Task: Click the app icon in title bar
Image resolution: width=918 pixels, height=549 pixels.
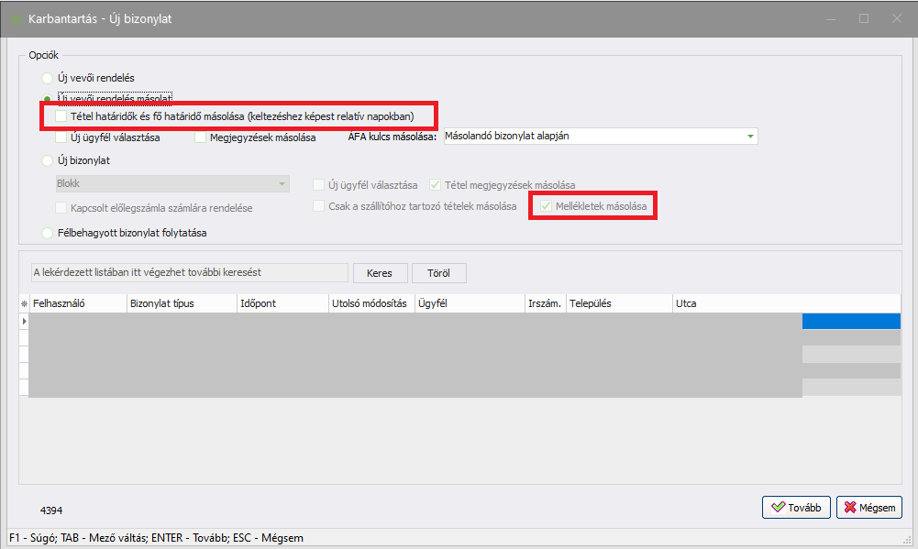Action: (16, 18)
